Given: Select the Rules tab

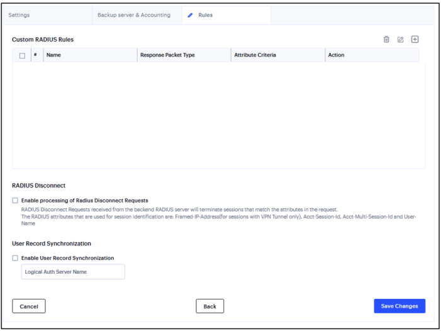Looking at the screenshot, I should 205,15.
